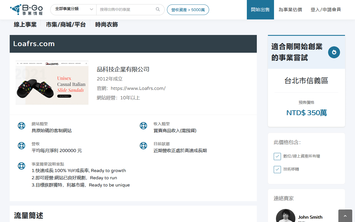Click the lifebuoy icon beside 網站類型

click(21, 126)
